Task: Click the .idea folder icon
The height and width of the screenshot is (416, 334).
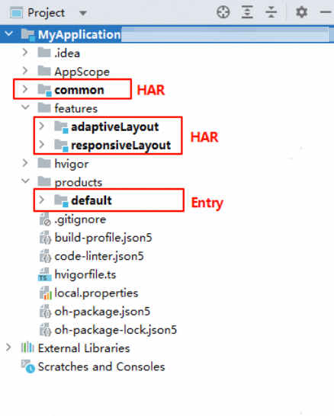Action: pyautogui.click(x=44, y=53)
